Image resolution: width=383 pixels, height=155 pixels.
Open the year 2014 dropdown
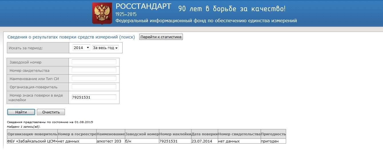pos(81,48)
